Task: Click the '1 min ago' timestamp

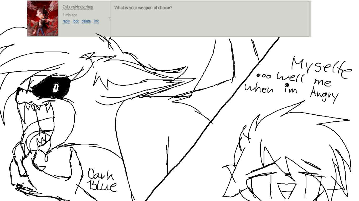Action: coord(70,15)
